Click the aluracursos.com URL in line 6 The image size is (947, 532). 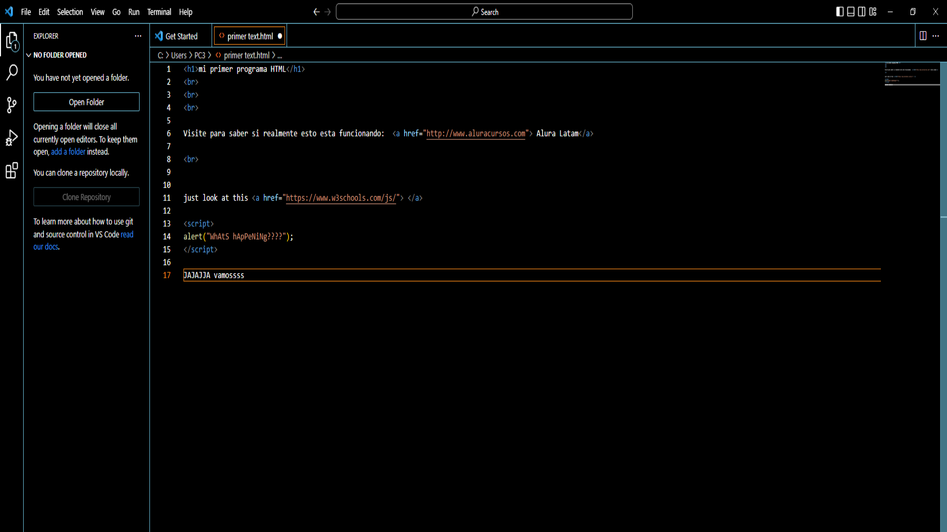pos(476,133)
